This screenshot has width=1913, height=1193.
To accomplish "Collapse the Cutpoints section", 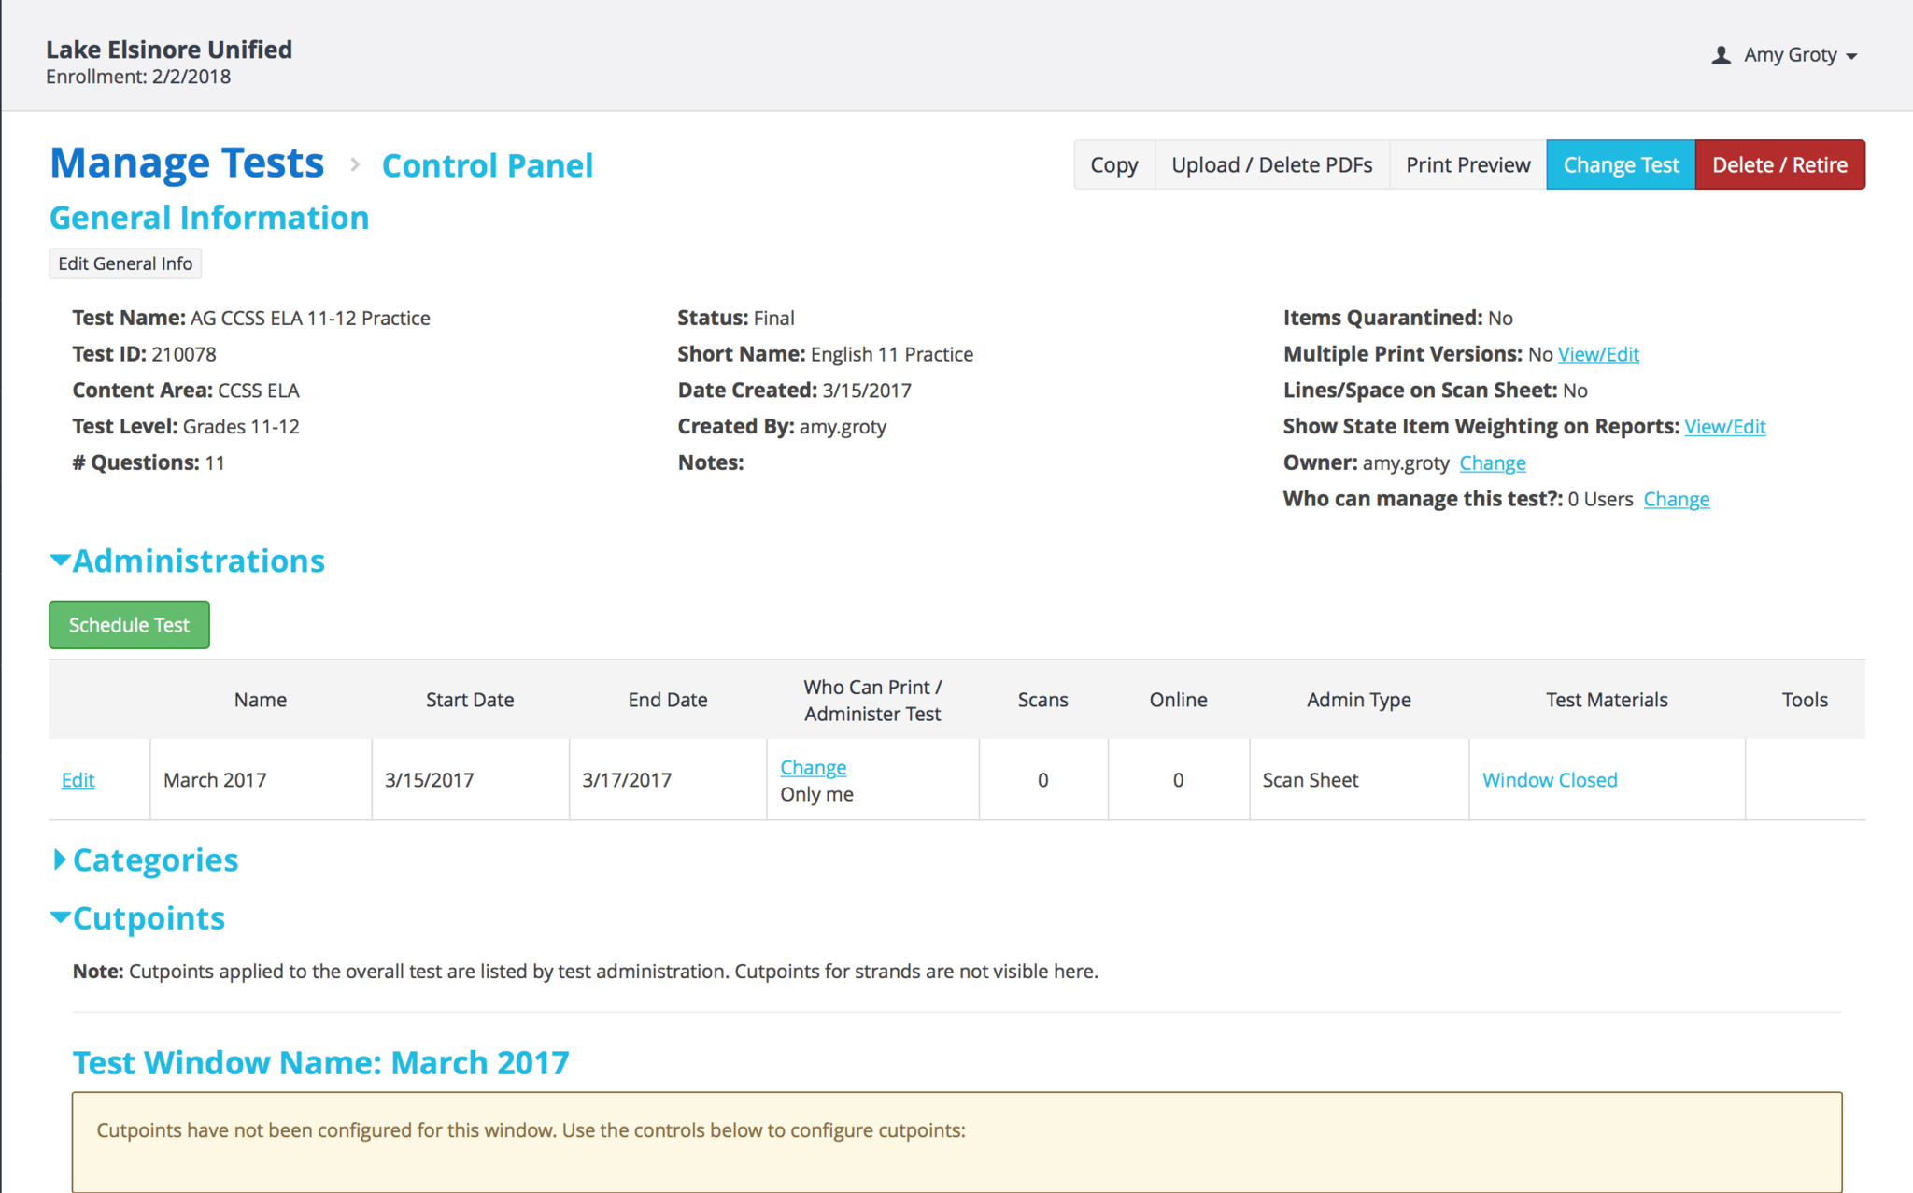I will [60, 917].
